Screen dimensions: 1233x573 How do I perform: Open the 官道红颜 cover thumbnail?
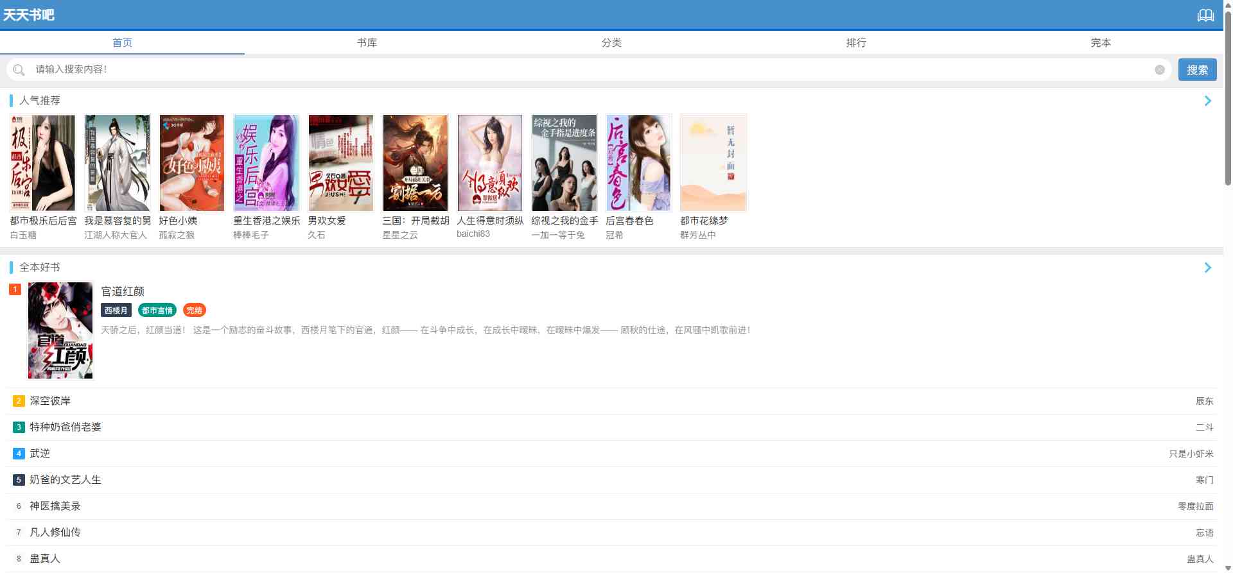coord(60,330)
